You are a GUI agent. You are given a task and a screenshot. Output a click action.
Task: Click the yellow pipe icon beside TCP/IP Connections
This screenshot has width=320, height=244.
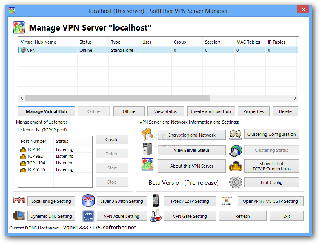click(236, 166)
